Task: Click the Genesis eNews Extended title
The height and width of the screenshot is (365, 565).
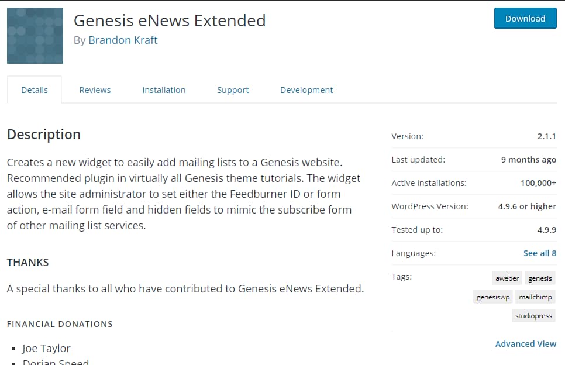Action: click(169, 20)
